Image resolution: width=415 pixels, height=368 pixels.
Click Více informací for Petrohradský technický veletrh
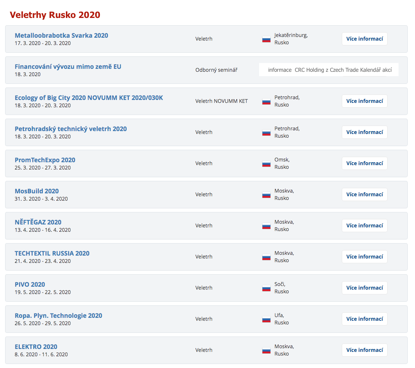click(x=364, y=132)
